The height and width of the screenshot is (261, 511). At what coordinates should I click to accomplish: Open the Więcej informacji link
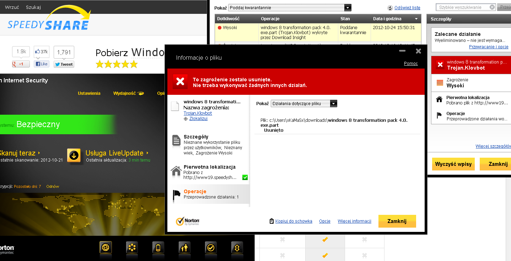(x=354, y=221)
